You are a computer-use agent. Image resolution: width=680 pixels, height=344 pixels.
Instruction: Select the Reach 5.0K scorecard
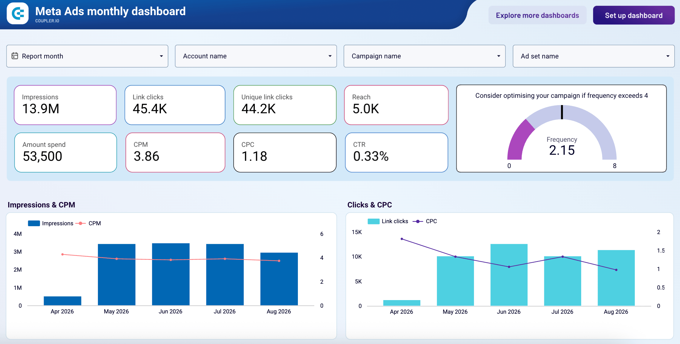396,105
